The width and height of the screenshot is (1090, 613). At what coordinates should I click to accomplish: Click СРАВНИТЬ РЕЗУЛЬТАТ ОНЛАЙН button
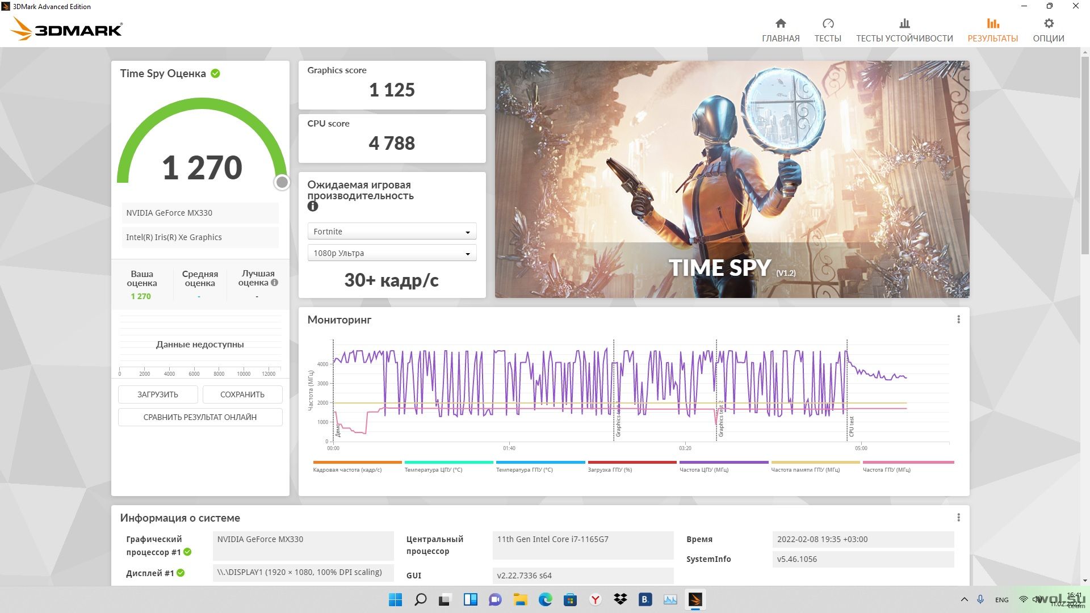pyautogui.click(x=200, y=417)
